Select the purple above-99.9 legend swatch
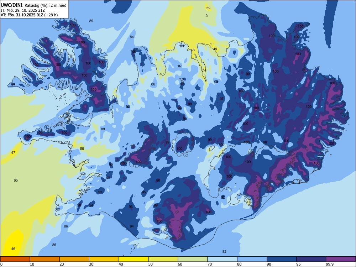This screenshot has width=356, height=267. pos(341,259)
